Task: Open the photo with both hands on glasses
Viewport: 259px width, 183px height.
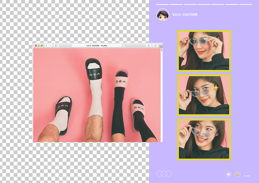Action: 204,51
